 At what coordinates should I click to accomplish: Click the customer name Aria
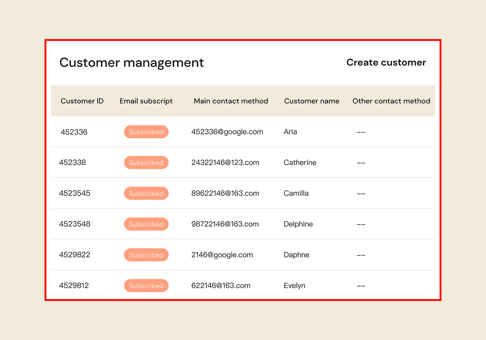pos(290,132)
